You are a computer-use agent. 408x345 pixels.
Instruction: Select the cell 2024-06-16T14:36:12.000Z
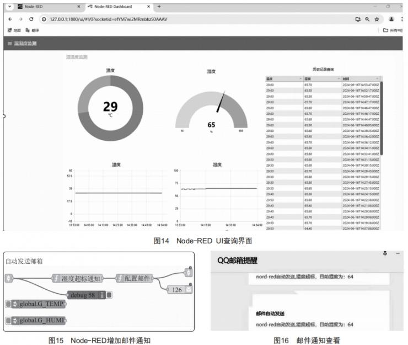(x=361, y=142)
